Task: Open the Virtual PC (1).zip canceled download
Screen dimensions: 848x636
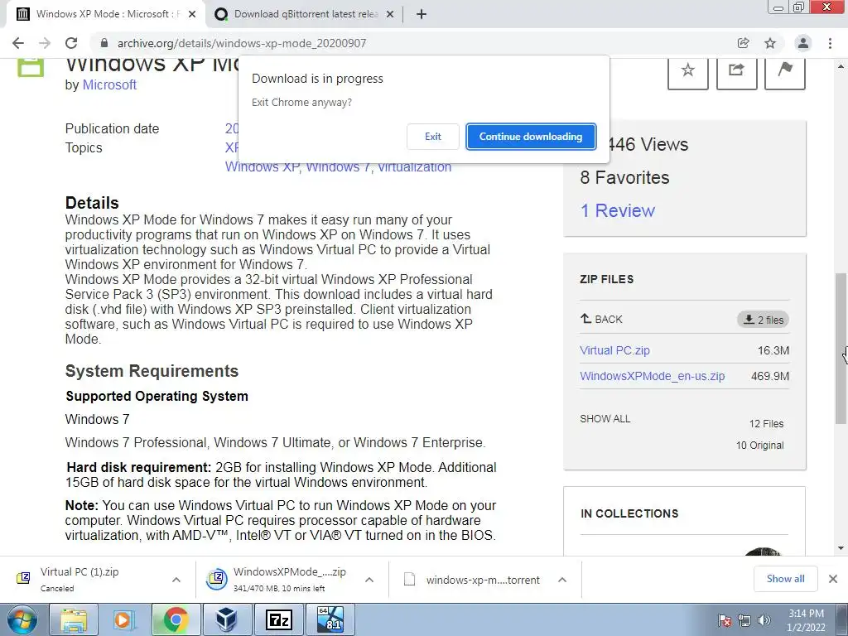Action: point(79,579)
